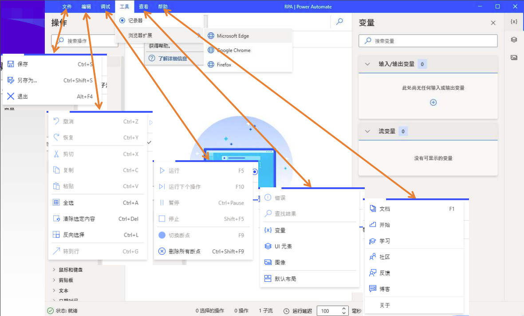The image size is (524, 316).
Task: Choose Firefox extension
Action: (x=248, y=64)
